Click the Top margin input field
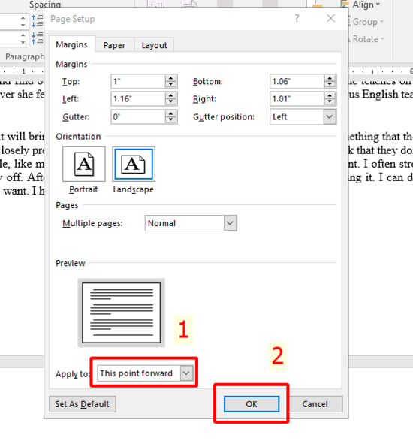Screen dimensions: 413x444 (x=138, y=82)
